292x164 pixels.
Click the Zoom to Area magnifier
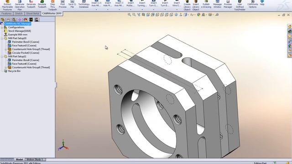coord(134,15)
